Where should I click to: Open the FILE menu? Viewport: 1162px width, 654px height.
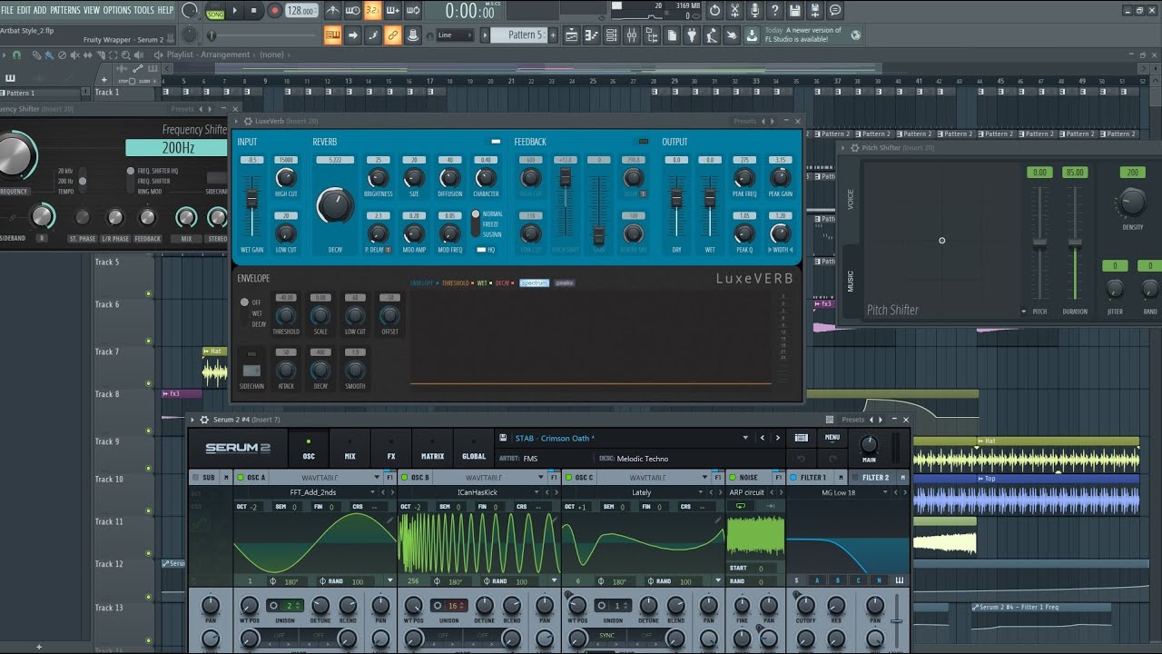click(7, 10)
